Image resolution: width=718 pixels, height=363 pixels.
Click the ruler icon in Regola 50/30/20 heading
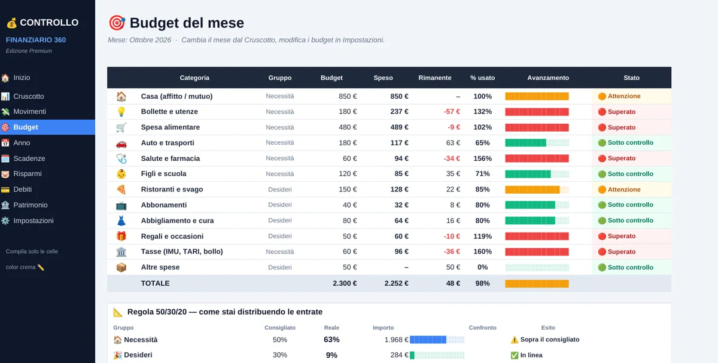point(118,312)
